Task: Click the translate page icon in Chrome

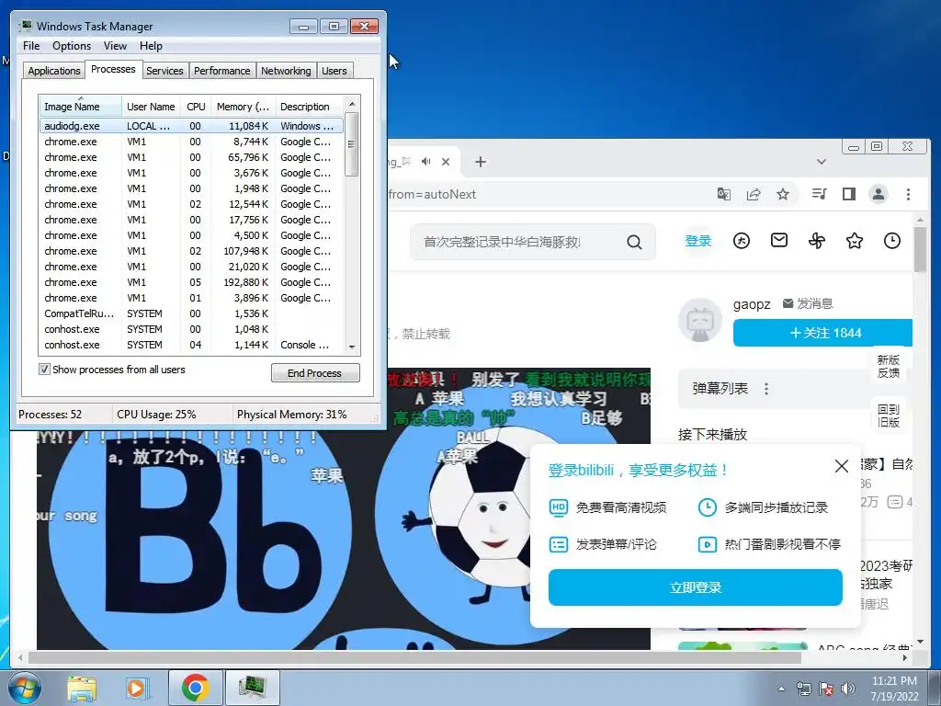Action: click(724, 194)
